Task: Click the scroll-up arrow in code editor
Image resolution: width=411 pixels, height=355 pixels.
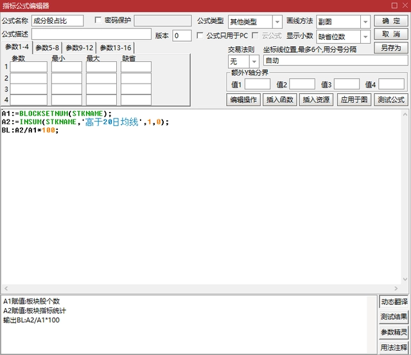Action: click(405, 114)
